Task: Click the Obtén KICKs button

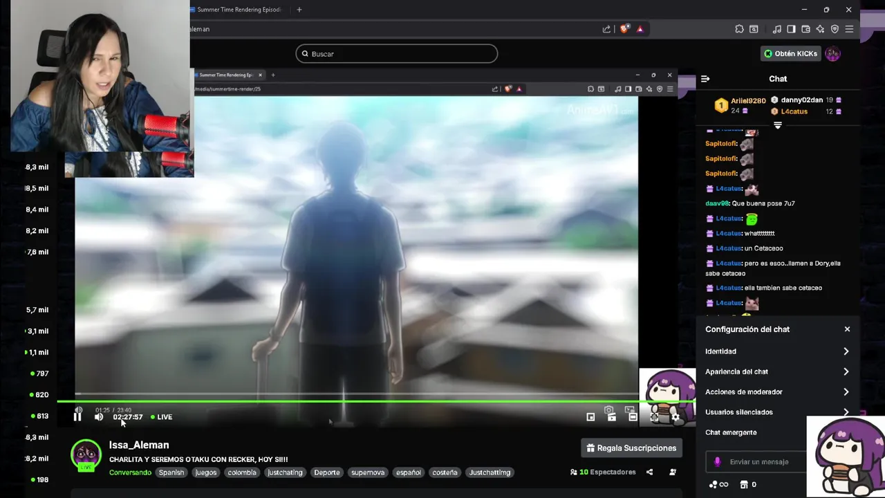Action: tap(790, 53)
